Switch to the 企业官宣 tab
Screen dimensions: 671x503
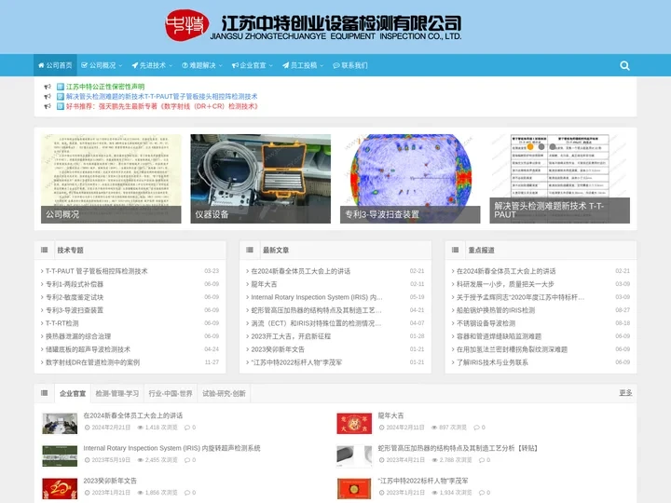point(73,393)
